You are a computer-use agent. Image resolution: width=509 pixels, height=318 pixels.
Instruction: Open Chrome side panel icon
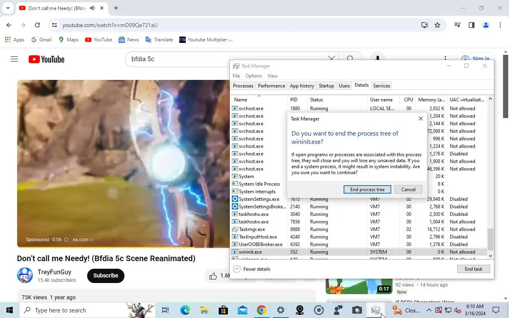click(x=472, y=25)
